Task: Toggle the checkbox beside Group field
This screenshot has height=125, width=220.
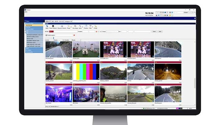Action: pyautogui.click(x=101, y=31)
